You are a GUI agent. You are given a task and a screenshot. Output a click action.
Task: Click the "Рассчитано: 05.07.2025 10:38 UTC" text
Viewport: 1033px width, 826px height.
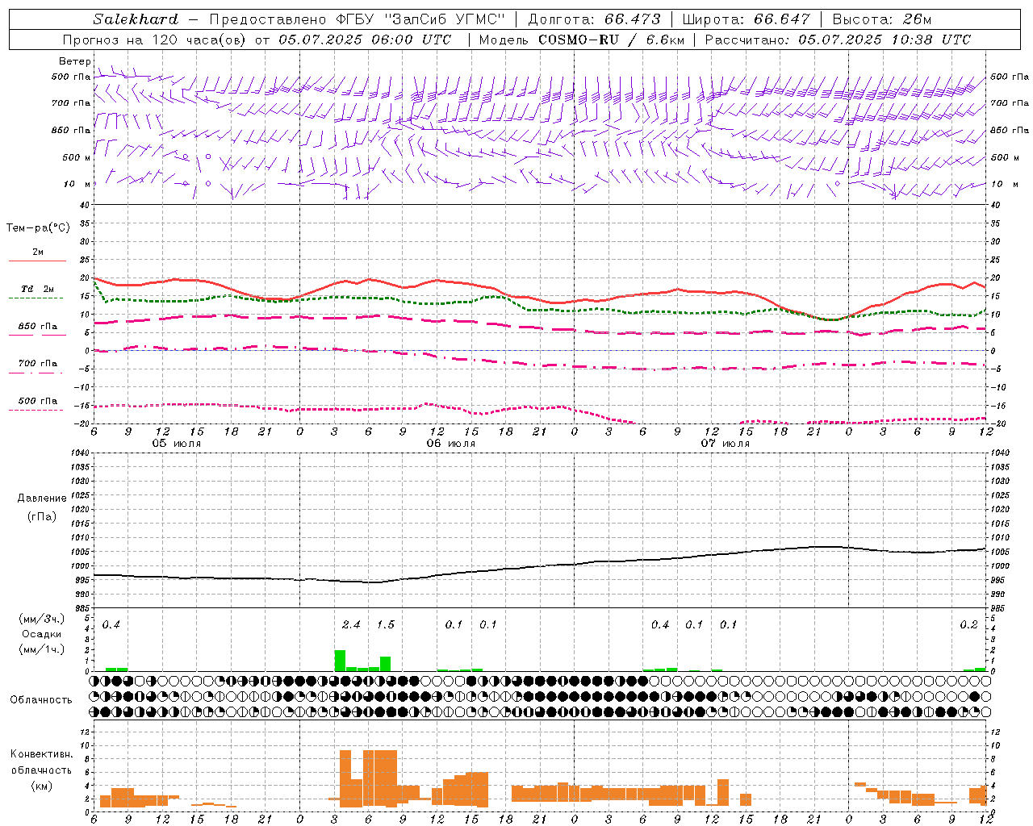pos(838,40)
